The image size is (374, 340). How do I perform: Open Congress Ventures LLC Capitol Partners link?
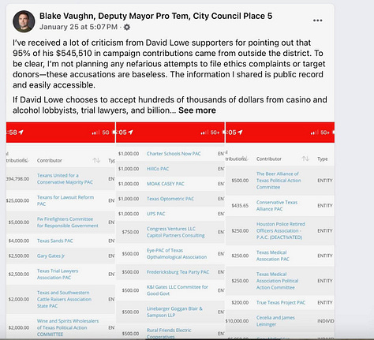[x=176, y=232]
